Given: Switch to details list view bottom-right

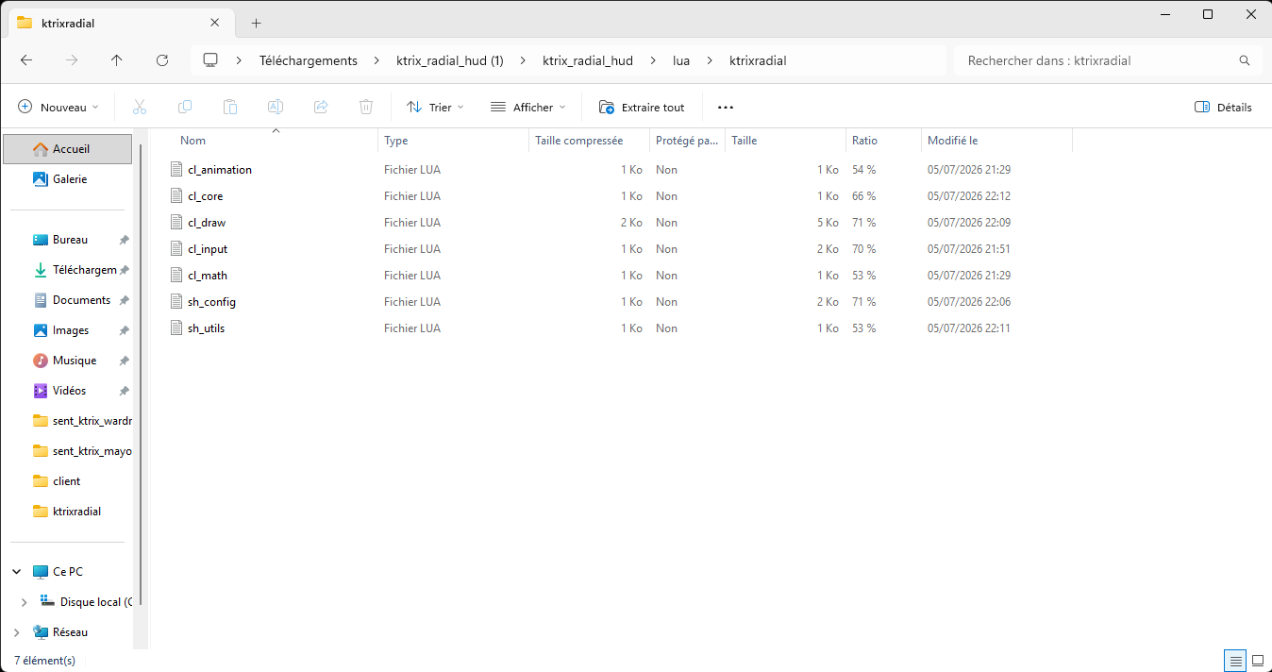Looking at the screenshot, I should (1236, 661).
